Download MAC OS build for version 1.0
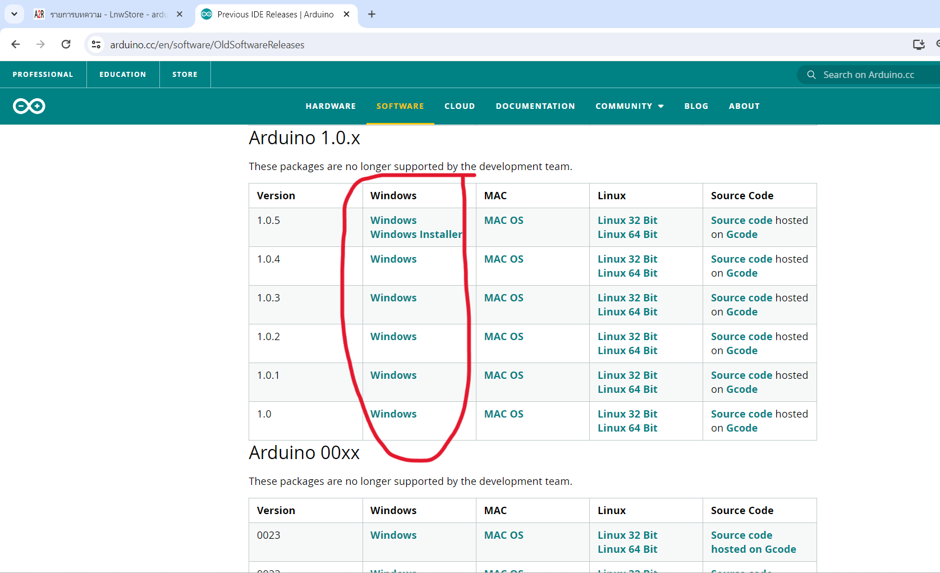This screenshot has height=573, width=940. (504, 414)
